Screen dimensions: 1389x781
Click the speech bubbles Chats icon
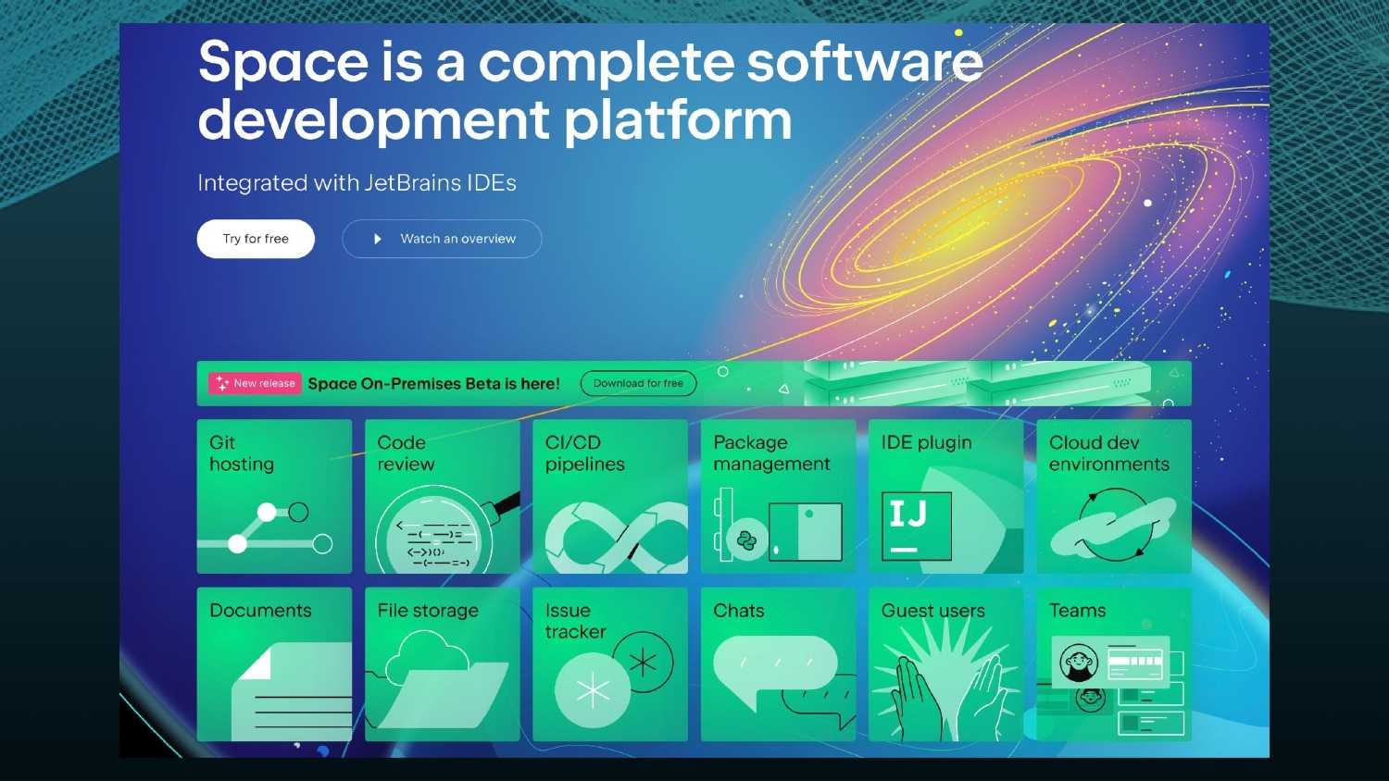[784, 683]
